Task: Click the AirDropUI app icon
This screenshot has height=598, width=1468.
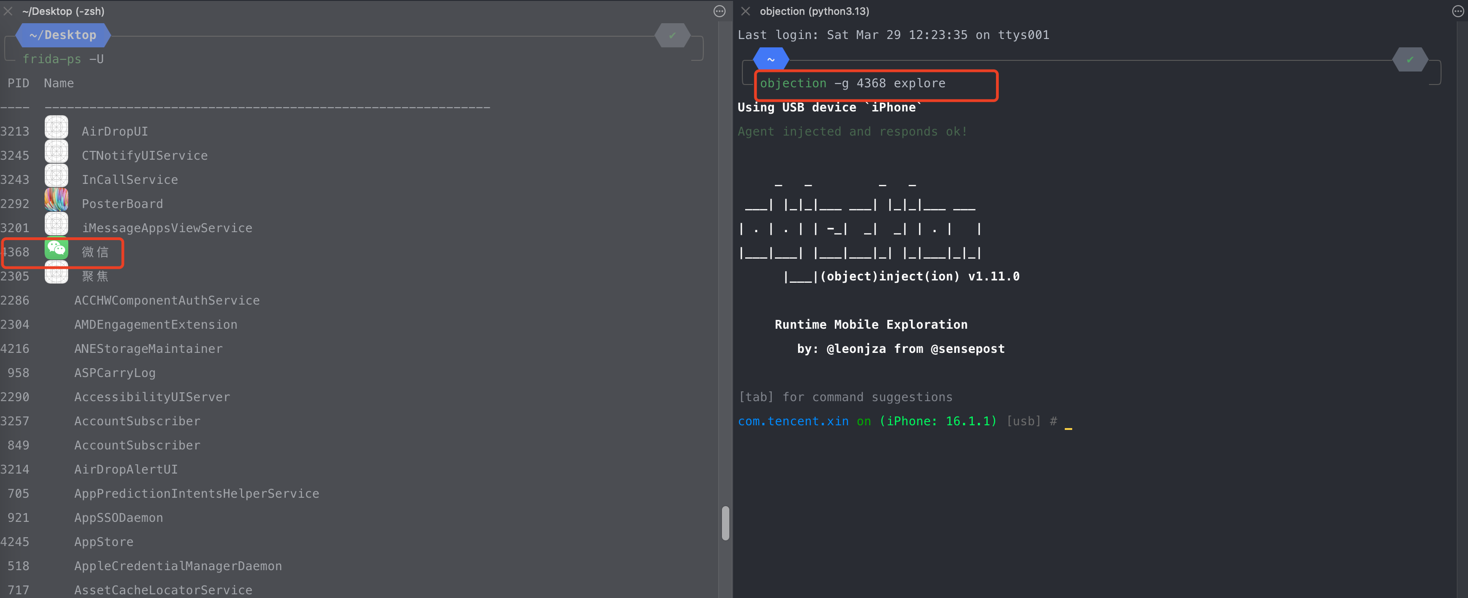Action: (56, 127)
